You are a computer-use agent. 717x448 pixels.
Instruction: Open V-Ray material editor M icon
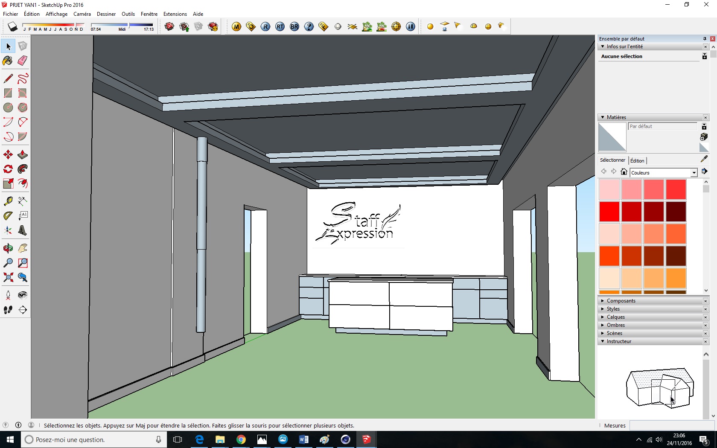236,26
